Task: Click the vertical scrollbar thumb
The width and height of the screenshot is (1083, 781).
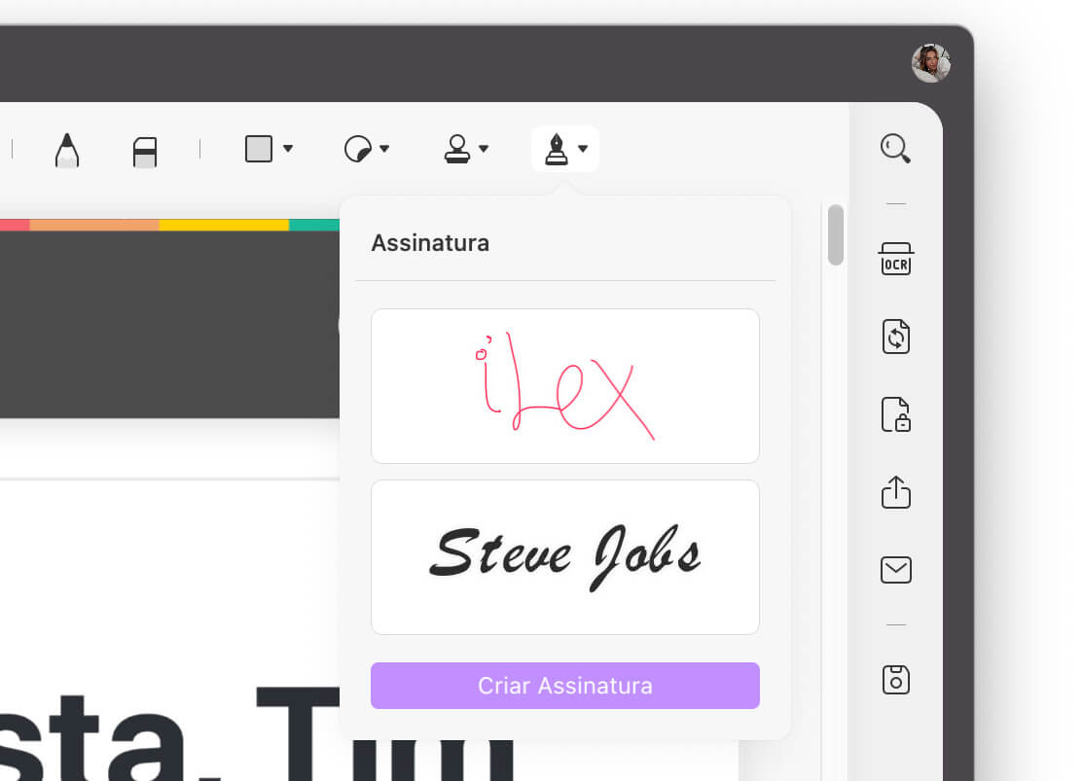Action: click(836, 234)
